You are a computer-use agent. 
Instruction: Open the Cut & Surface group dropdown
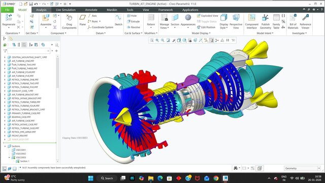tap(133, 33)
